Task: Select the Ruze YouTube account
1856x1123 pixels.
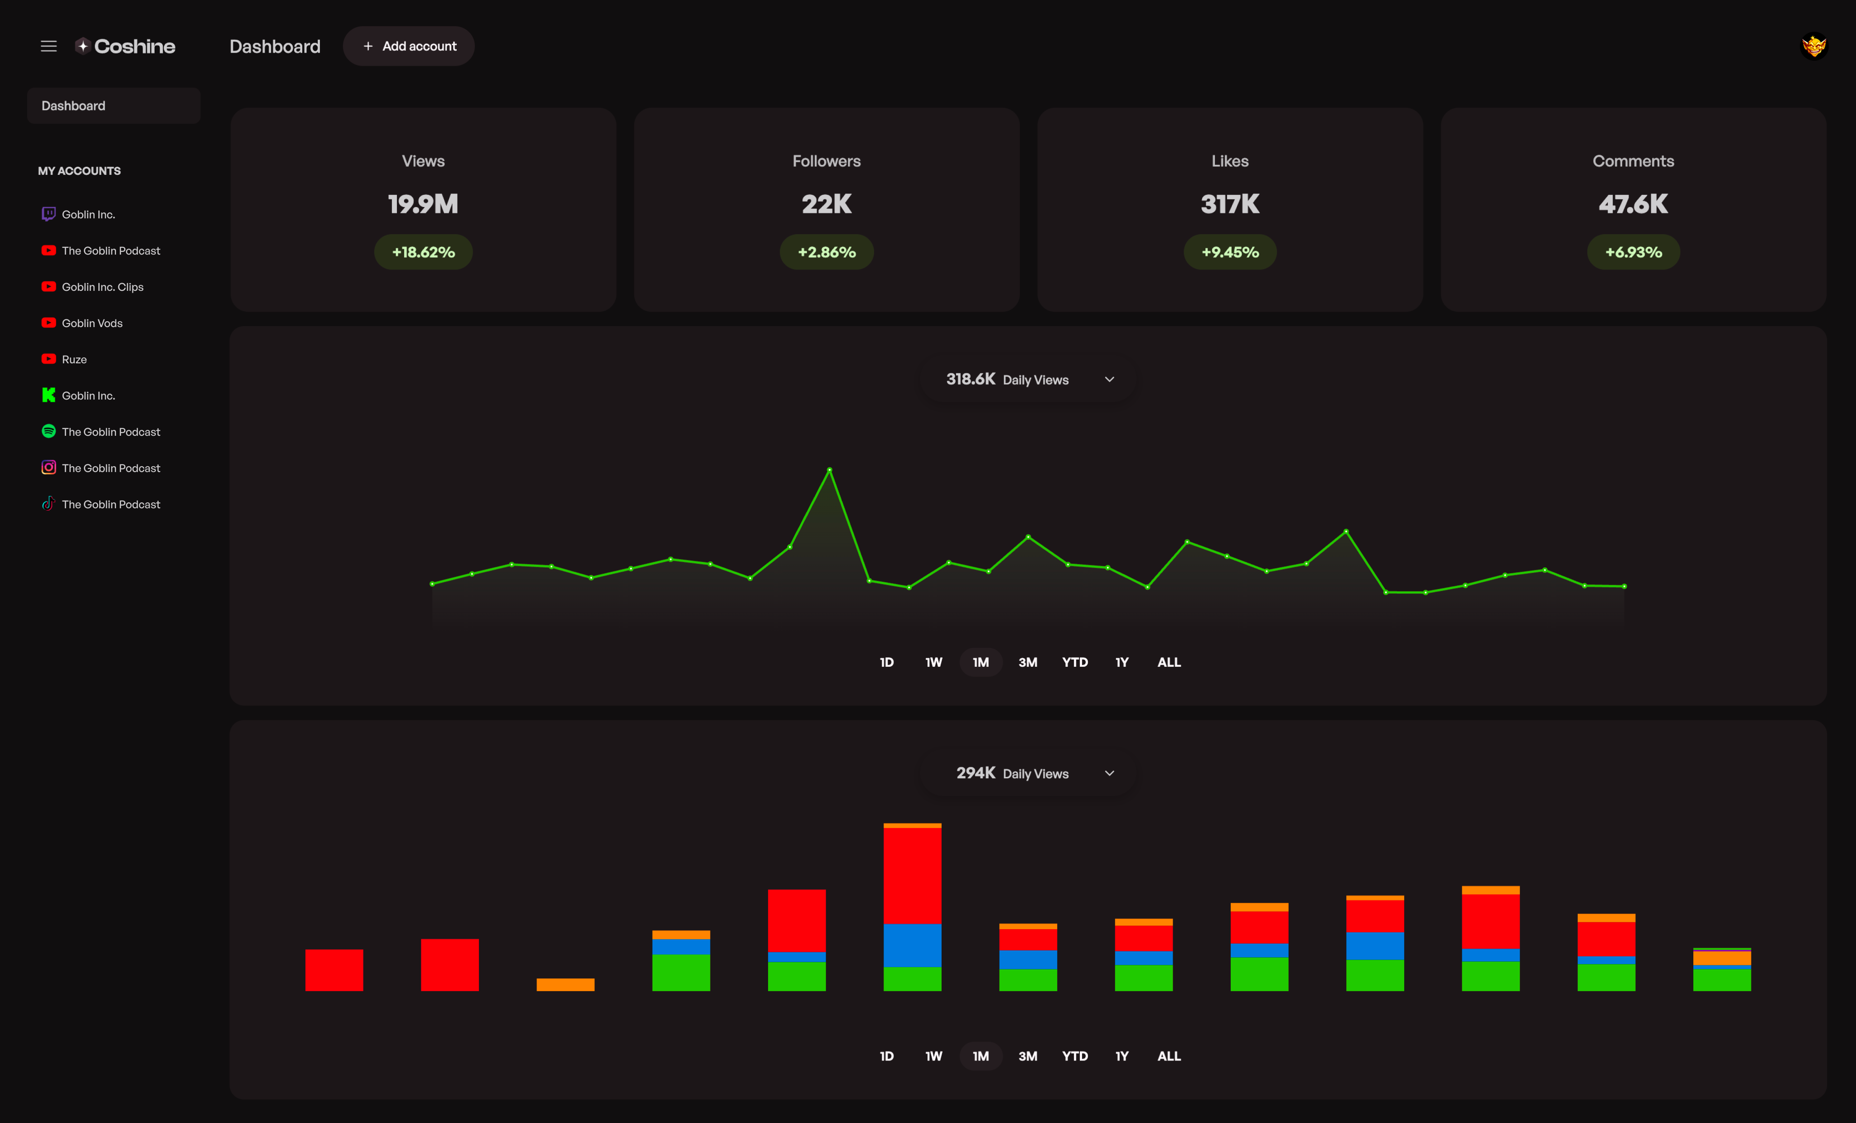Action: pyautogui.click(x=73, y=358)
